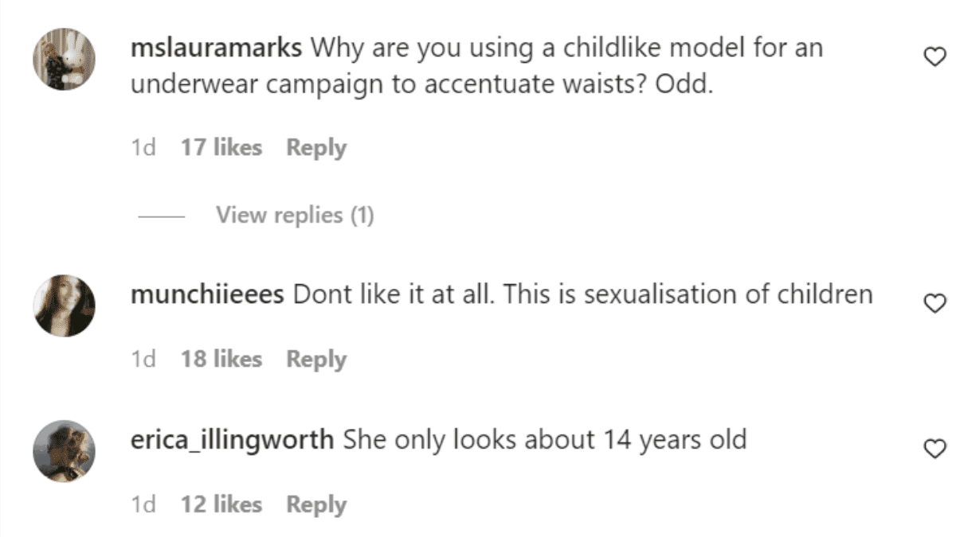Click the "She only looks about 14" comment text
Image resolution: width=956 pixels, height=537 pixels.
[x=544, y=439]
